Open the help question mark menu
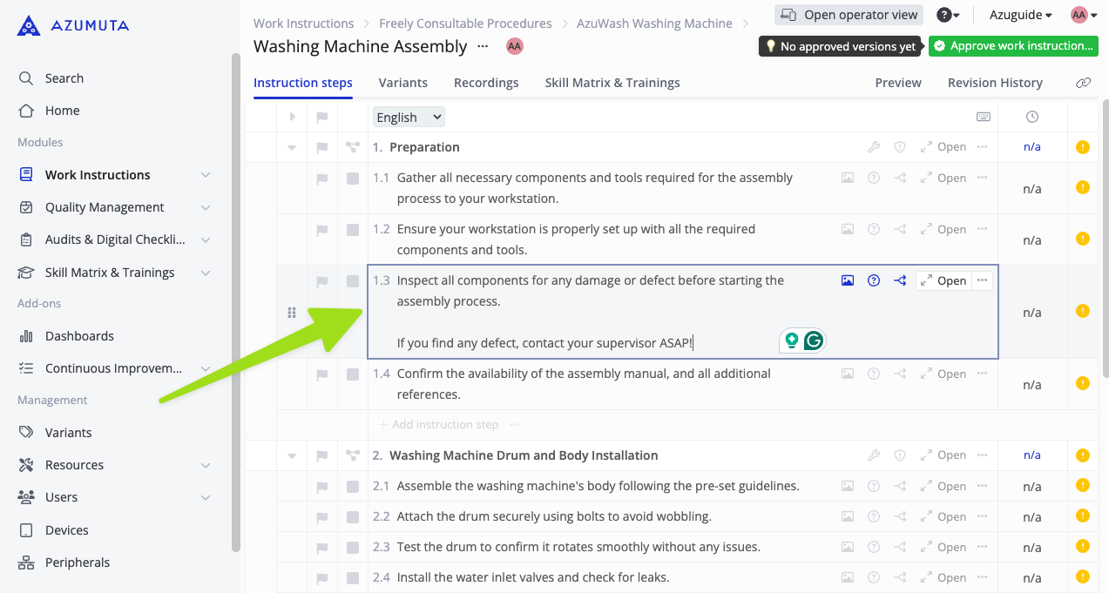The image size is (1109, 593). point(947,15)
